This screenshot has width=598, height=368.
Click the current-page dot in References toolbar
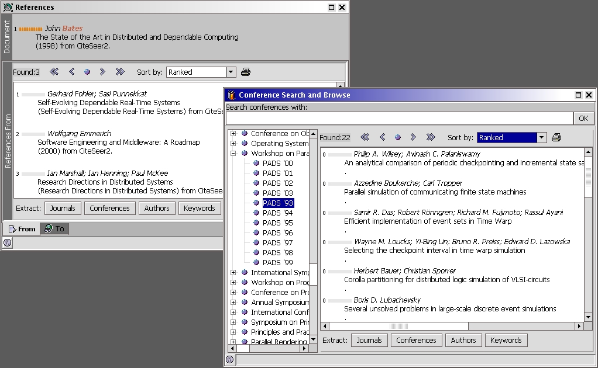[87, 72]
